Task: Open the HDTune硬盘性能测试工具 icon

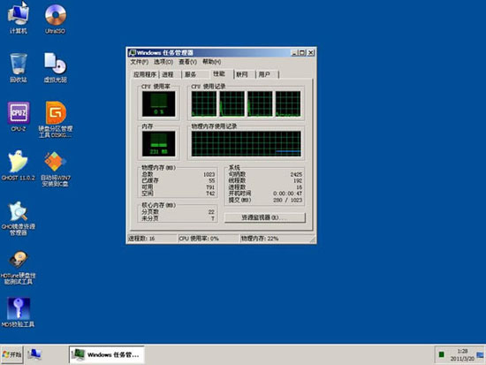Action: tap(19, 267)
